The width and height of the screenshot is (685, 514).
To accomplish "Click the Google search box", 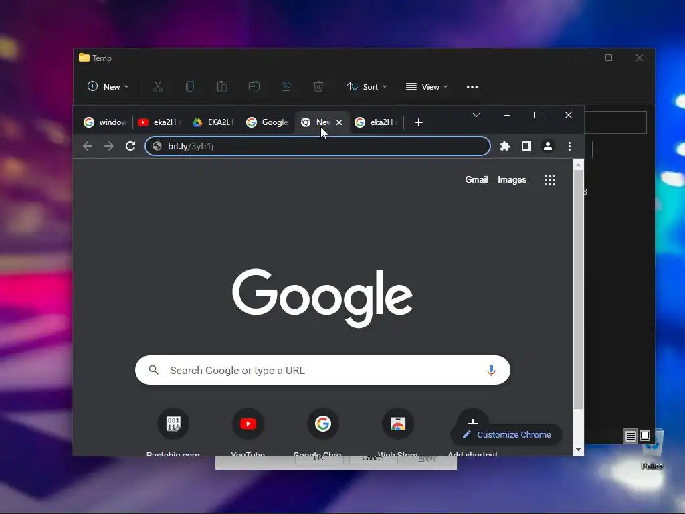I will (x=322, y=370).
